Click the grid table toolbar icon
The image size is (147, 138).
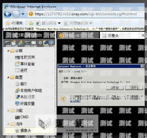[x=34, y=43]
